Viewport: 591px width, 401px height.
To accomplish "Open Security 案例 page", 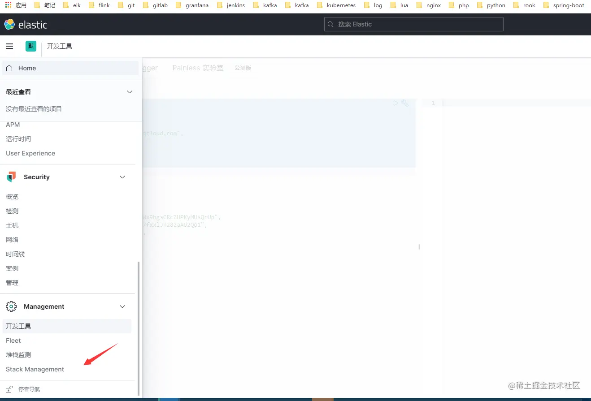I will point(12,268).
